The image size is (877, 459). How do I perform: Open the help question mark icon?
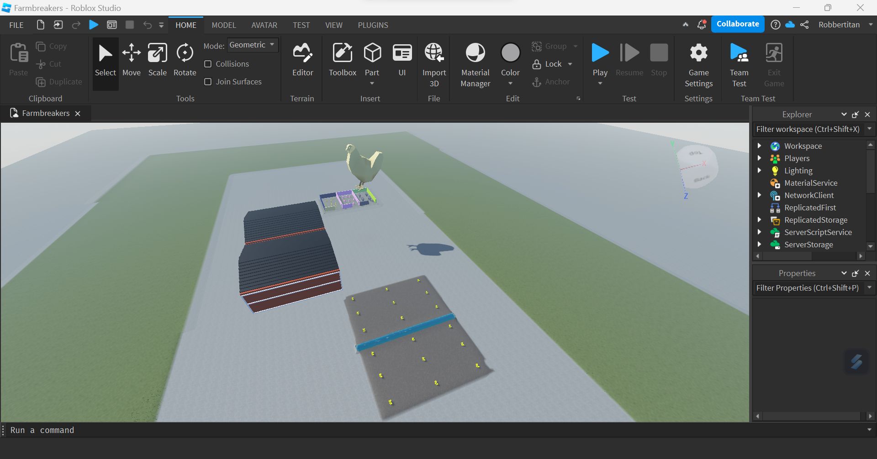[x=775, y=25]
